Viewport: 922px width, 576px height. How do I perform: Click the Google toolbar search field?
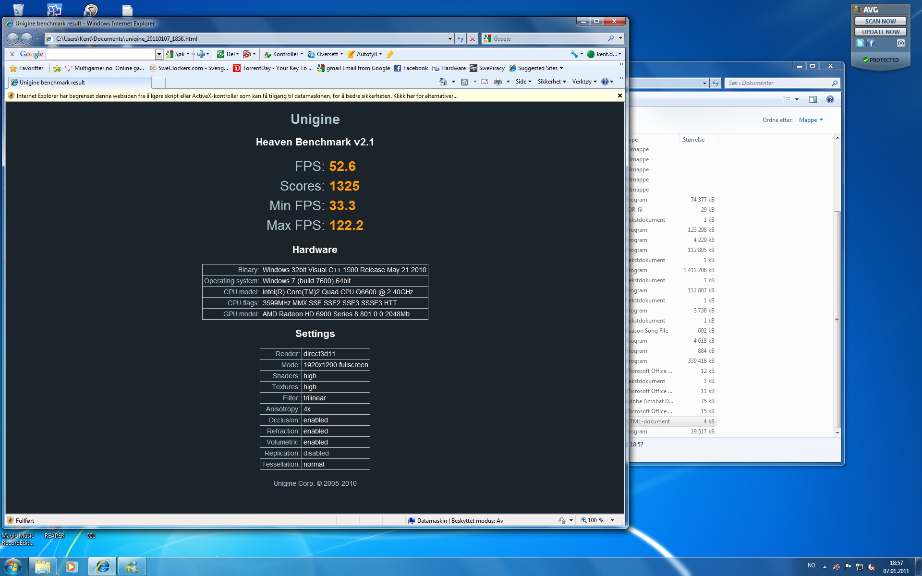pos(100,54)
